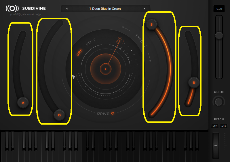
Task: Go to the next preset with right arrow
Action: (x=145, y=9)
